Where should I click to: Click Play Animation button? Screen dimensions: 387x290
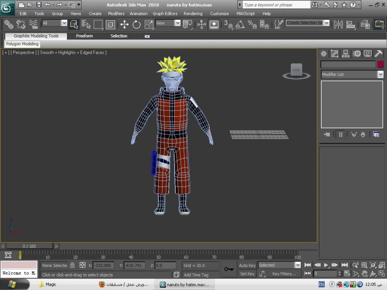coord(326,265)
